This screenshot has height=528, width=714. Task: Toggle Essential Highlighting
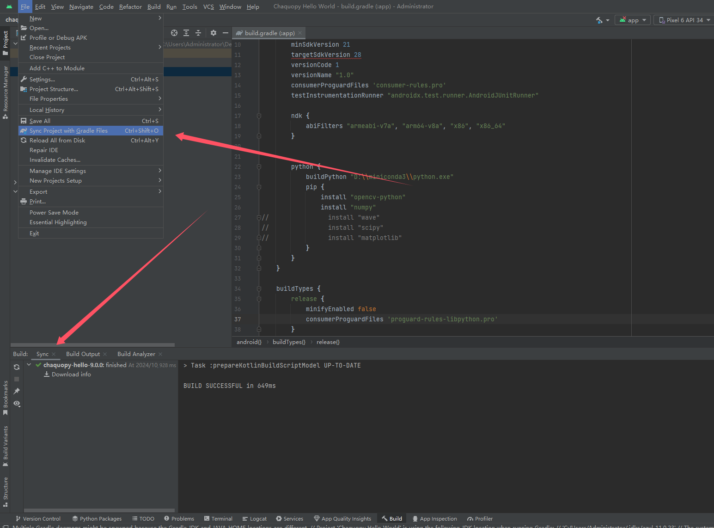click(58, 222)
